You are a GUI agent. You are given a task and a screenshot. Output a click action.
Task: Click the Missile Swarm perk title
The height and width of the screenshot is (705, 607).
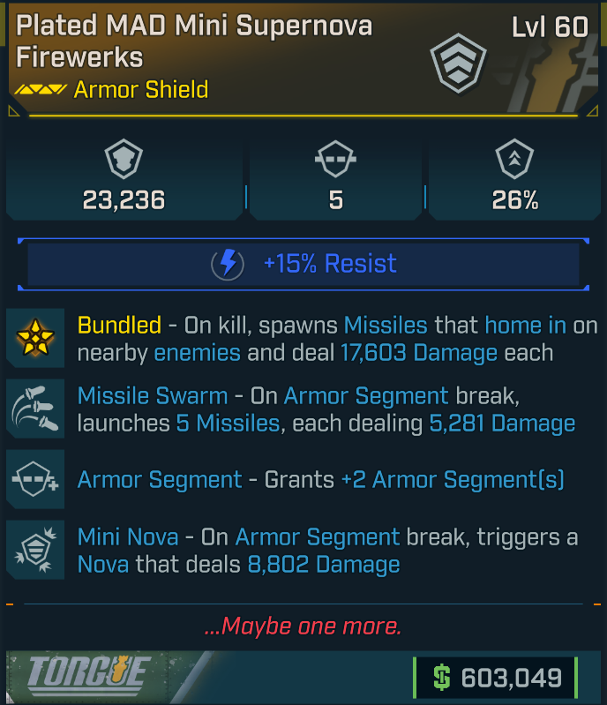click(x=153, y=396)
